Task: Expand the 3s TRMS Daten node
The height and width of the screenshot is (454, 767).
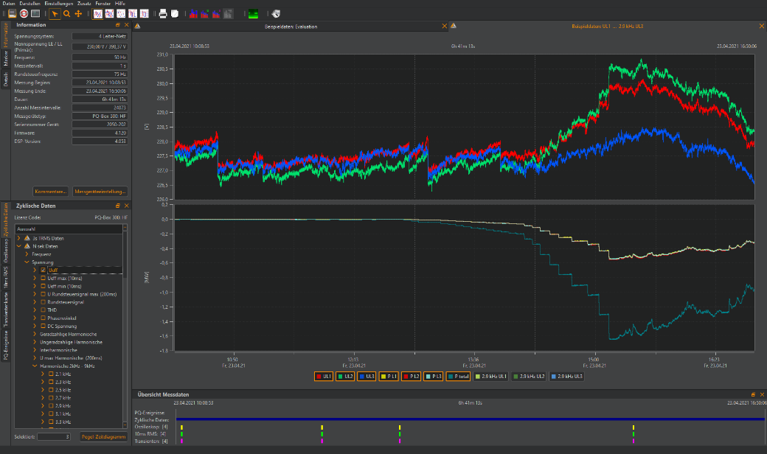Action: pos(19,238)
